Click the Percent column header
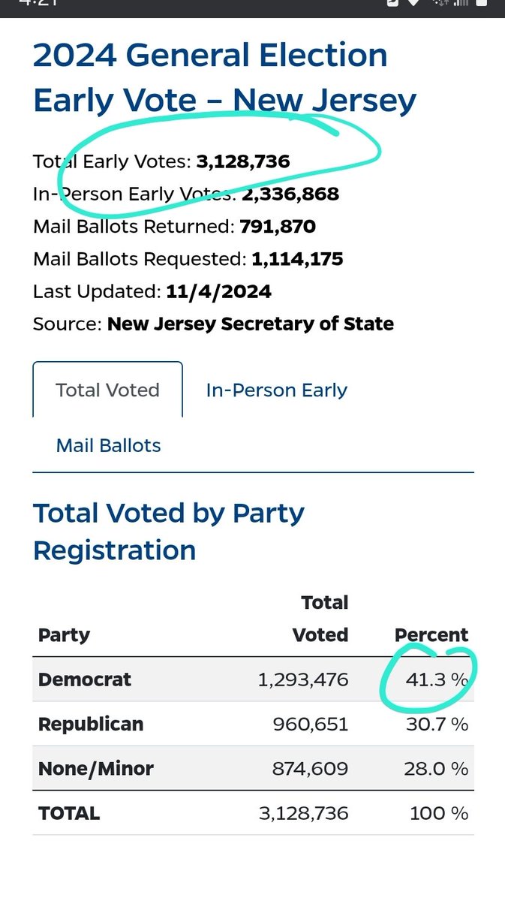505x901 pixels. coord(431,635)
